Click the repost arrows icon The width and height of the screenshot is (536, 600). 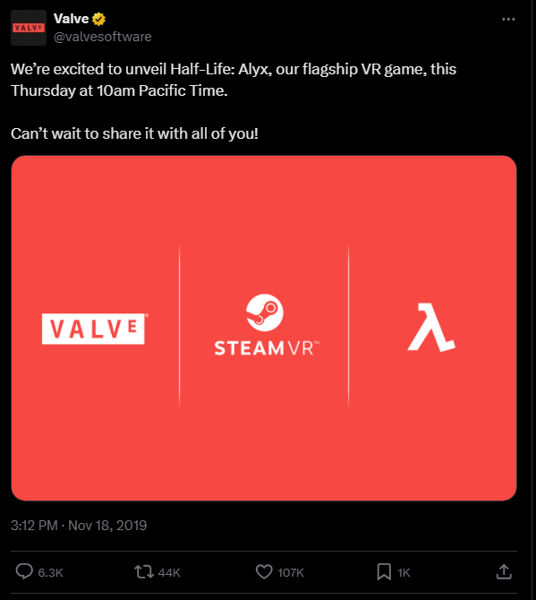144,572
